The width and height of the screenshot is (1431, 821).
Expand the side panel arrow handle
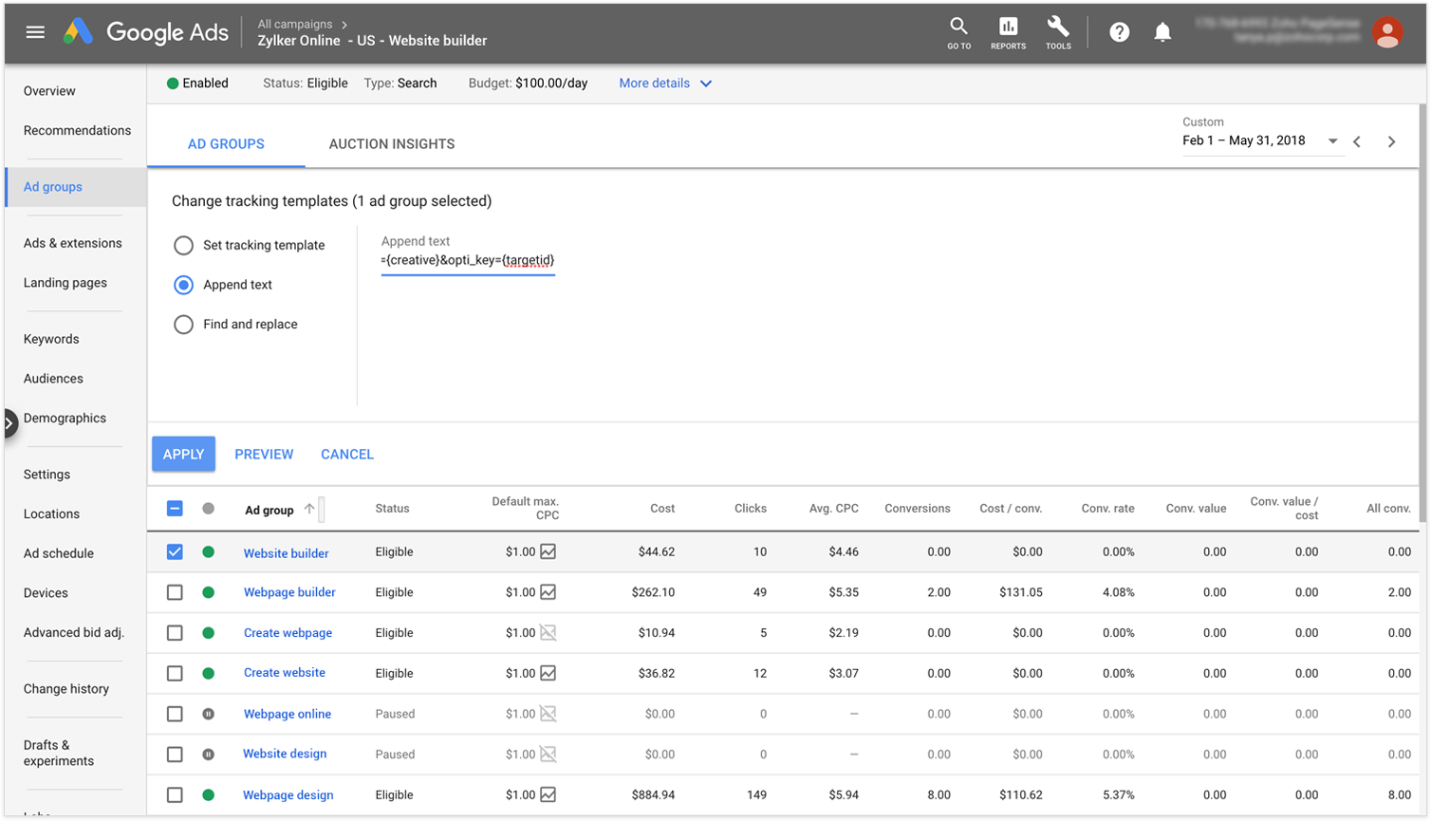(9, 423)
